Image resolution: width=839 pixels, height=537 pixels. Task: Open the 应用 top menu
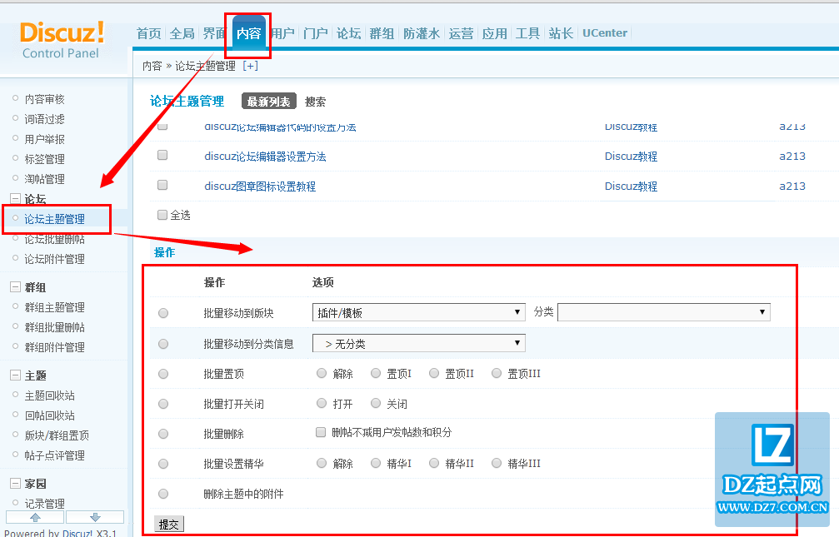[x=494, y=33]
